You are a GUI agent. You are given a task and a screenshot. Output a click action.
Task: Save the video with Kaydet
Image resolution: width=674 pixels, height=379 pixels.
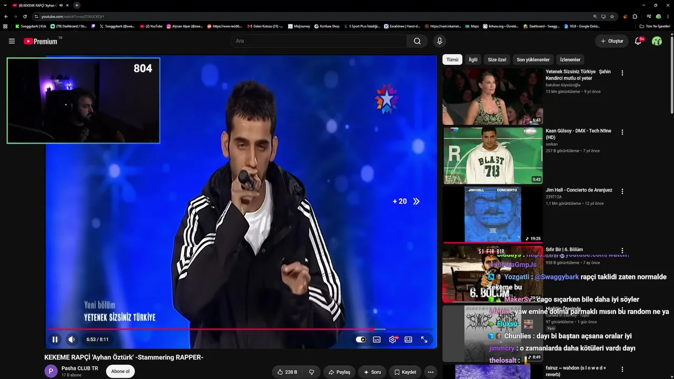(405, 372)
